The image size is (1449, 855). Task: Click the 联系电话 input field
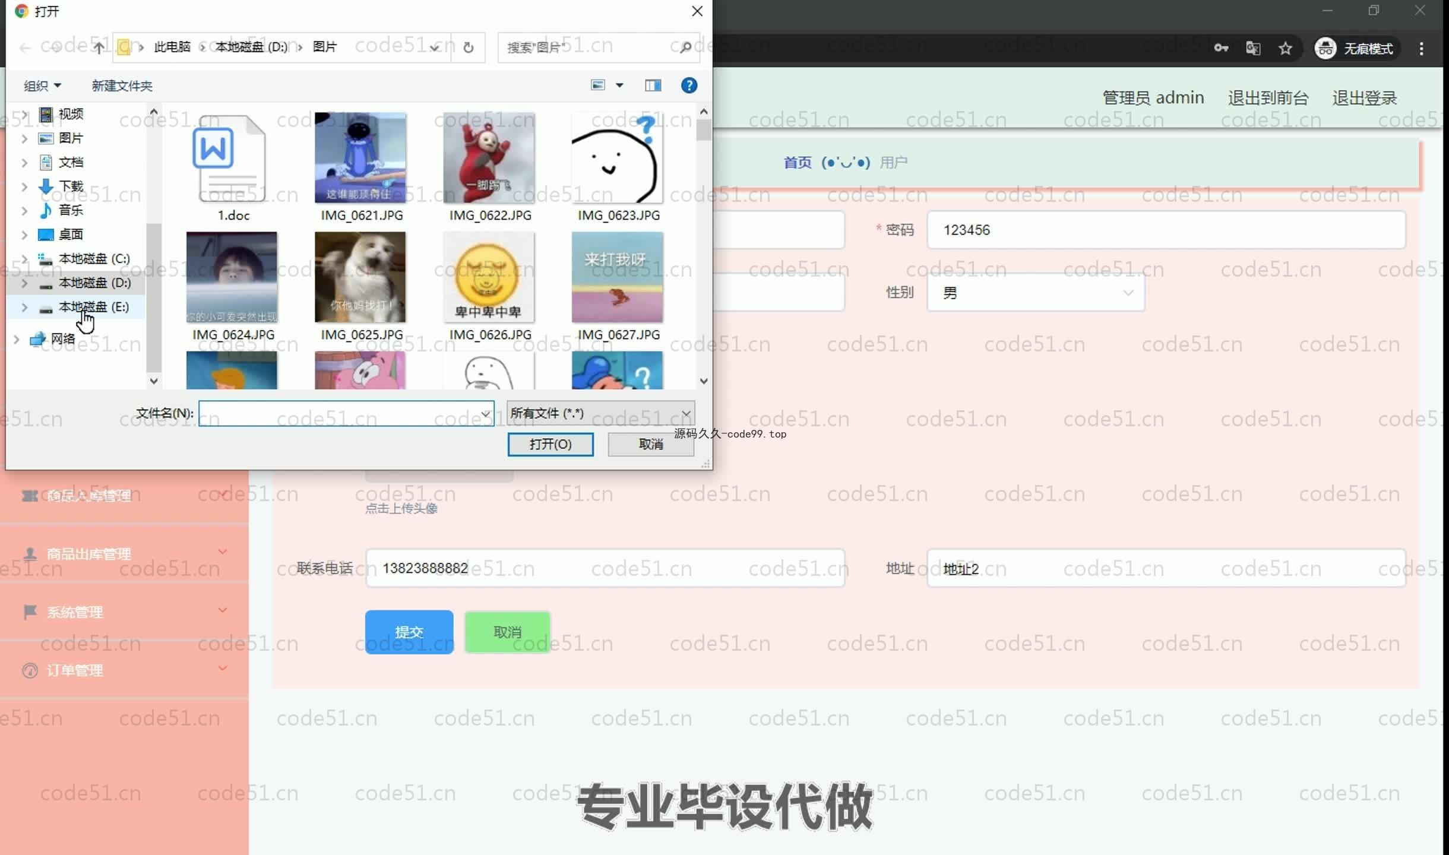coord(605,569)
